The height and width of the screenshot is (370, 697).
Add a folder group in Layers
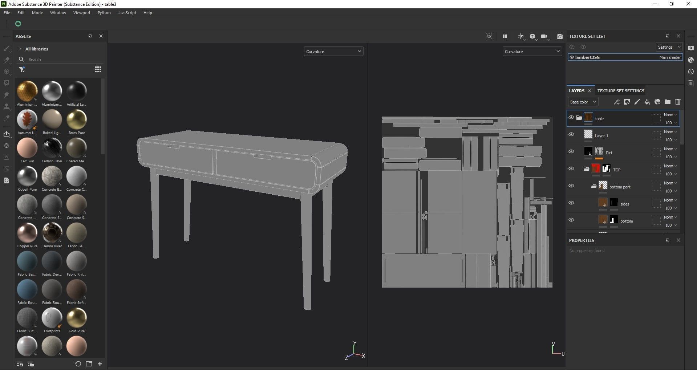667,102
